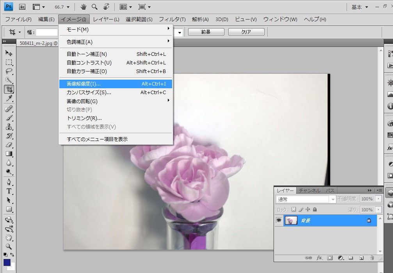Image resolution: width=393 pixels, height=273 pixels.
Task: Launch Adobe Bridge with the Br icon
Action: click(x=22, y=7)
